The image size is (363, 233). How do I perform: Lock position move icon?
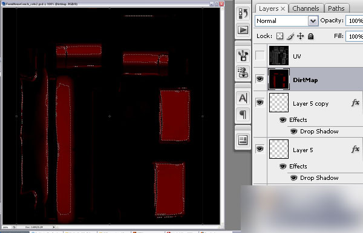click(300, 36)
